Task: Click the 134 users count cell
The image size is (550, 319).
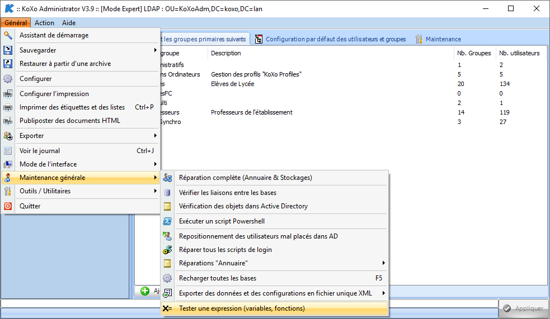Action: coord(505,84)
